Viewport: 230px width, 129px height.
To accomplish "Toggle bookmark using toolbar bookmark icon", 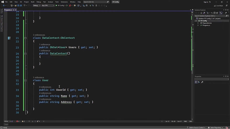I will point(96,5).
